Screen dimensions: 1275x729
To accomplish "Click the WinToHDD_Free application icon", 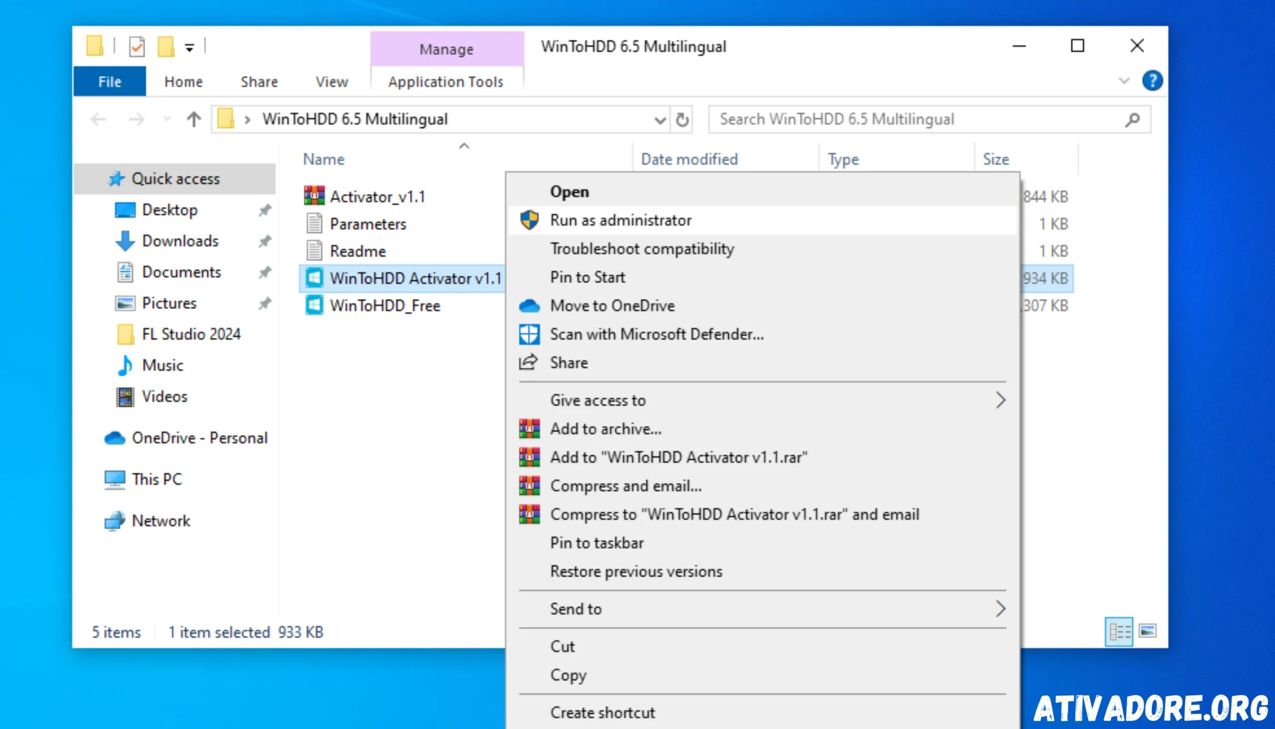I will [x=313, y=306].
